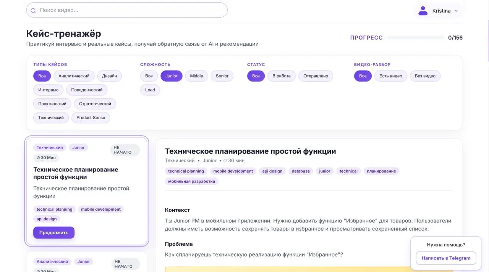This screenshot has height=272, width=489.
Task: Click 'api design' tag in detail panel
Action: click(272, 171)
